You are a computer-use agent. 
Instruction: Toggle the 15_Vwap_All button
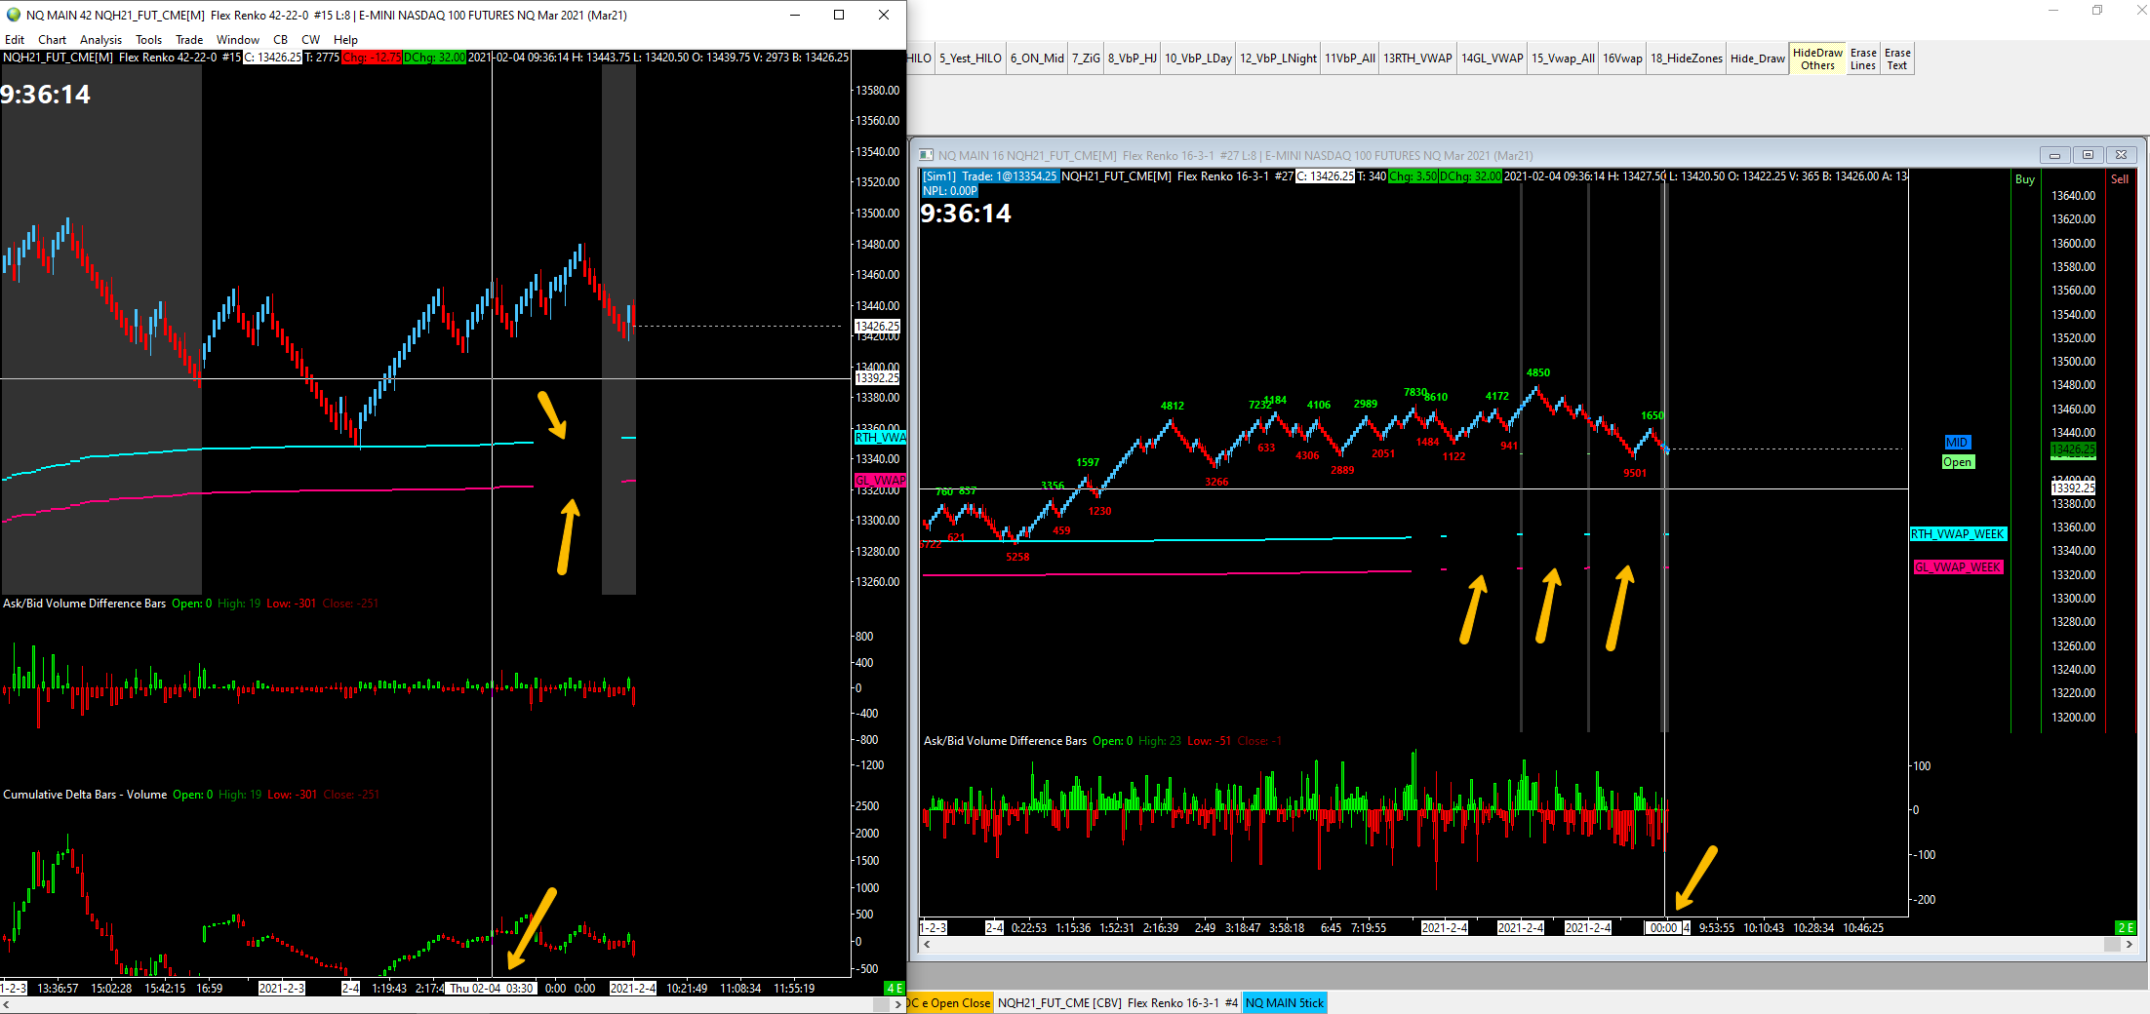pyautogui.click(x=1563, y=58)
